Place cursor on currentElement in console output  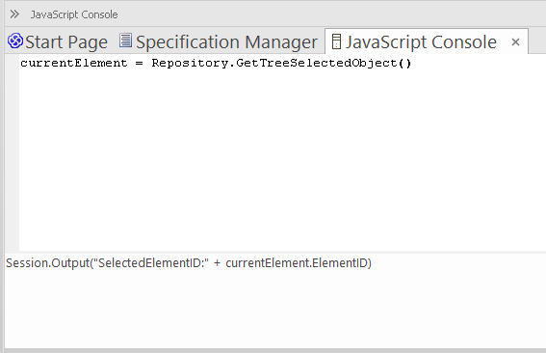[x=74, y=63]
